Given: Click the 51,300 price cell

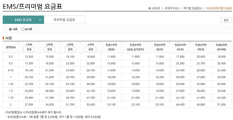Looking at the screenshot, I should click(x=221, y=105).
